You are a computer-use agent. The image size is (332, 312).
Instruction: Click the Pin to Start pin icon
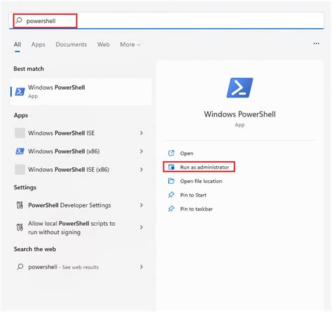click(x=171, y=195)
